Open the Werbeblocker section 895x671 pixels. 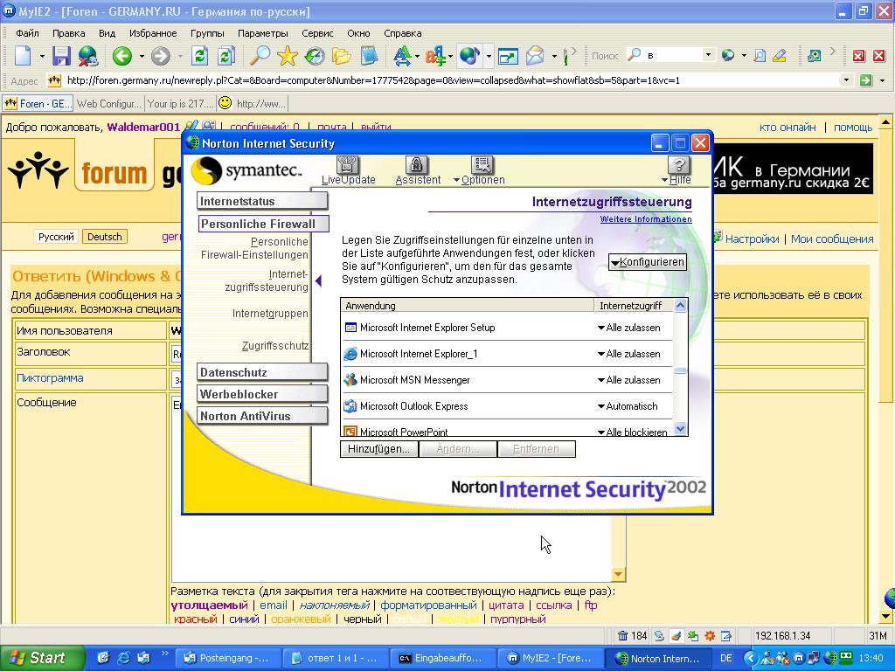pyautogui.click(x=262, y=394)
